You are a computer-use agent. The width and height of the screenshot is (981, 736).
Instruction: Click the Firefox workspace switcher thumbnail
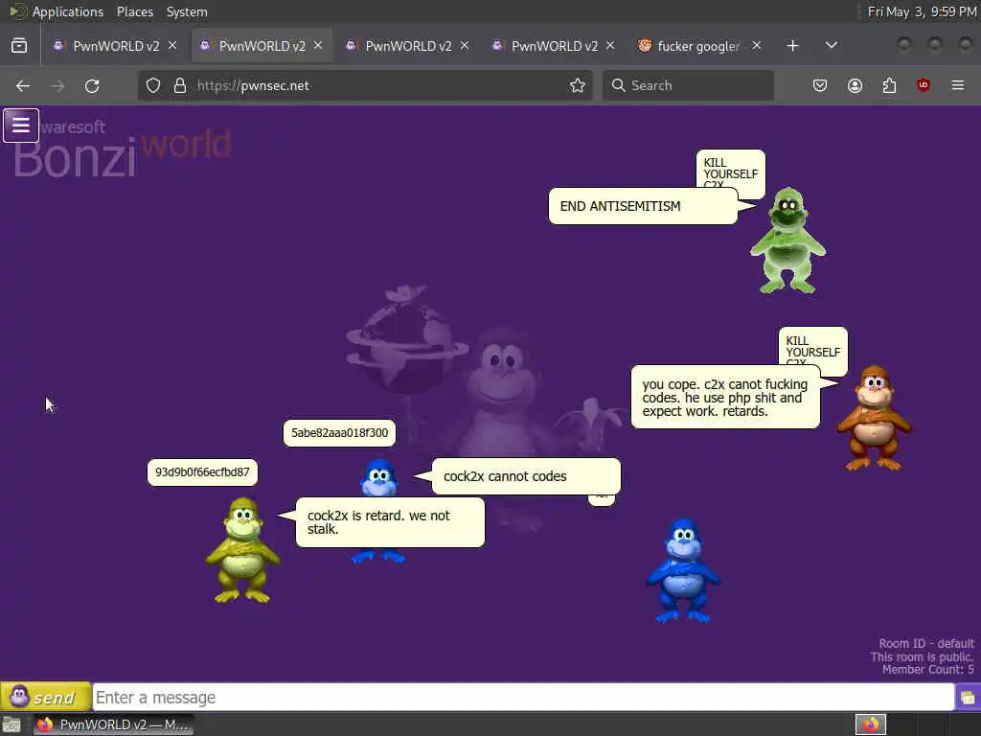pyautogui.click(x=871, y=724)
